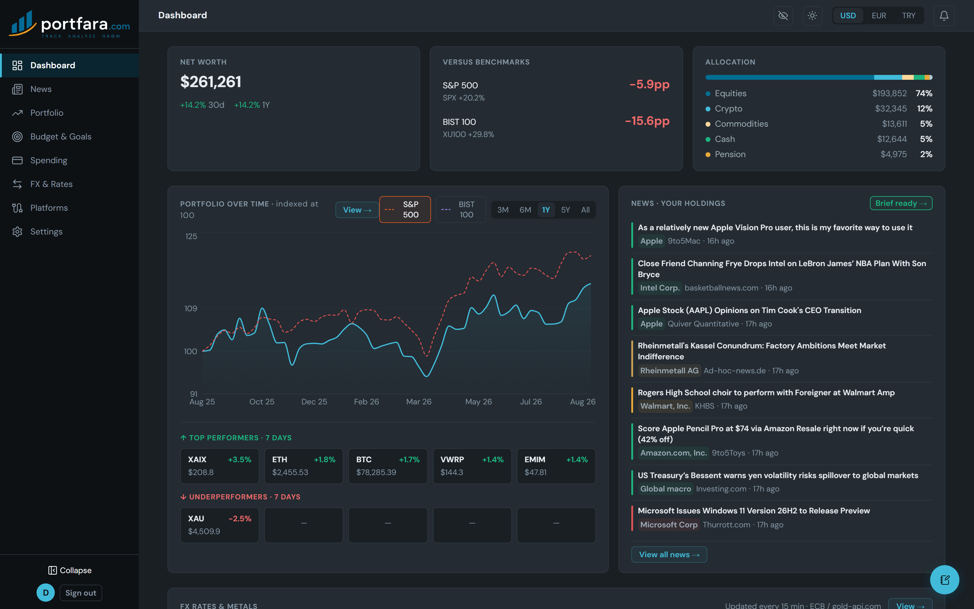974x609 pixels.
Task: Click the Portfolio trend-line icon
Action: tap(17, 113)
